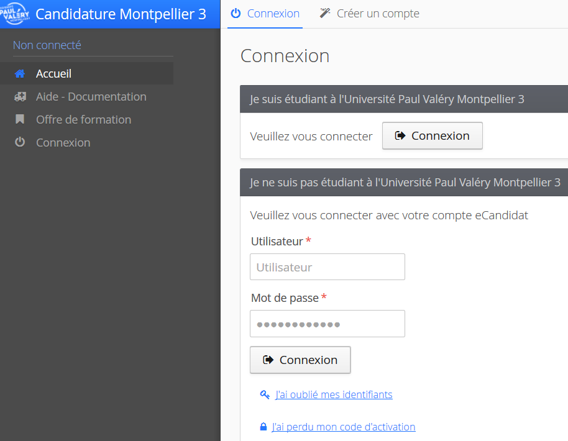Click into the Mot de passe field
The height and width of the screenshot is (441, 568).
tap(328, 324)
